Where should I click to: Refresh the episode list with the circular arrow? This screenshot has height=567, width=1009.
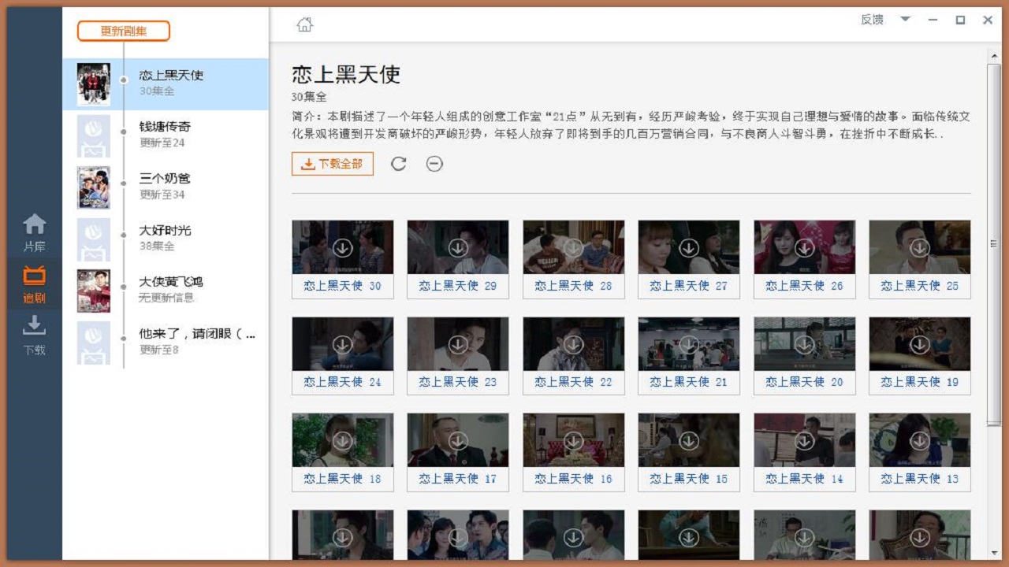(399, 164)
